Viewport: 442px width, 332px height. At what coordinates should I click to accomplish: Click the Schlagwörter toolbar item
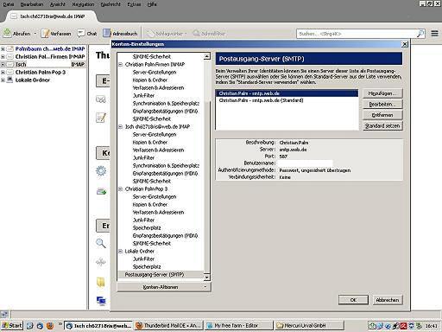[x=167, y=34]
